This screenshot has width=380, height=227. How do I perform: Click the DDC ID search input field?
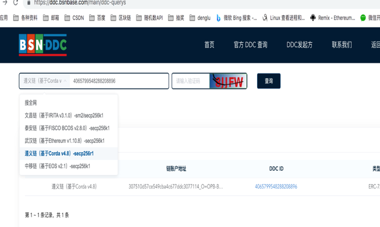(119, 81)
